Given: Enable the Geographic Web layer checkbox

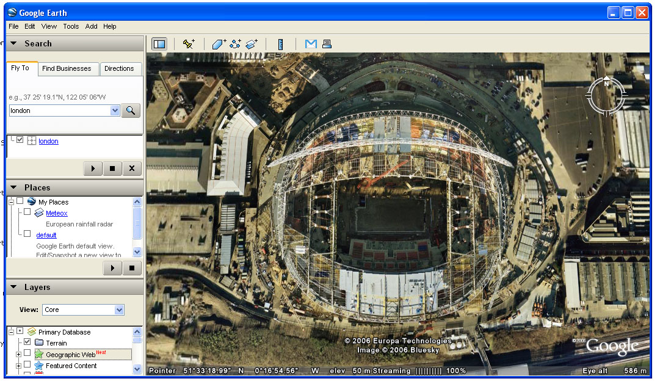Looking at the screenshot, I should (x=27, y=353).
